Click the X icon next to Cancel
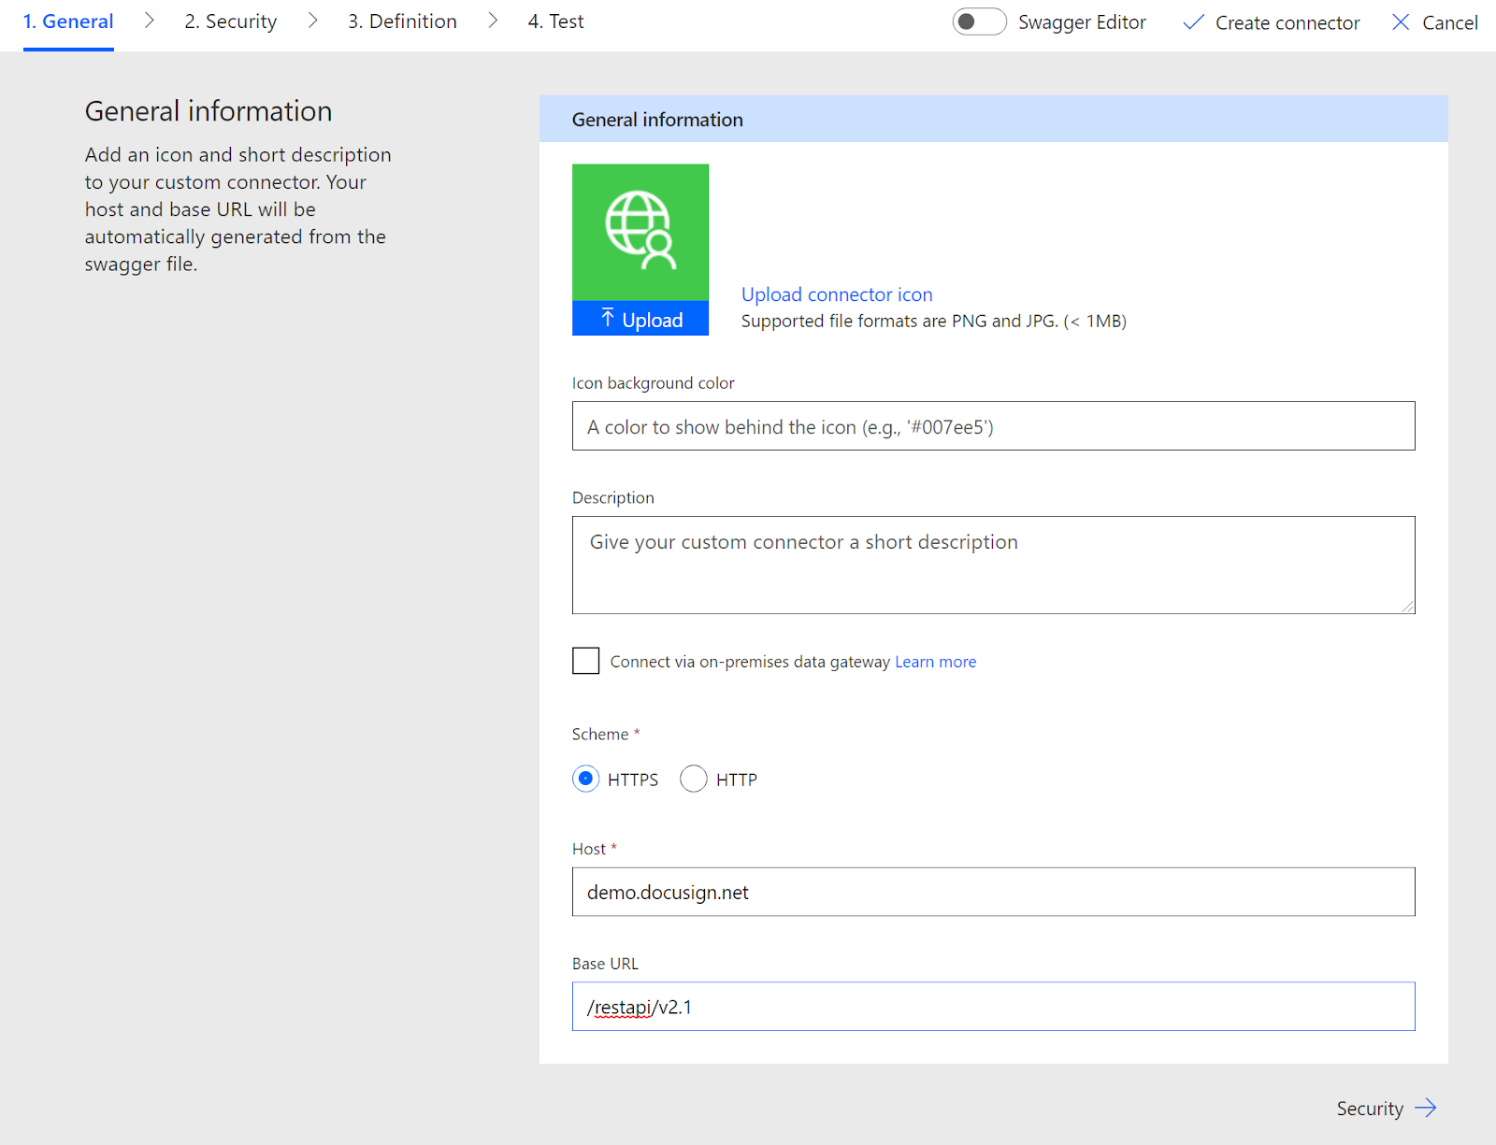The height and width of the screenshot is (1145, 1496). [x=1400, y=21]
